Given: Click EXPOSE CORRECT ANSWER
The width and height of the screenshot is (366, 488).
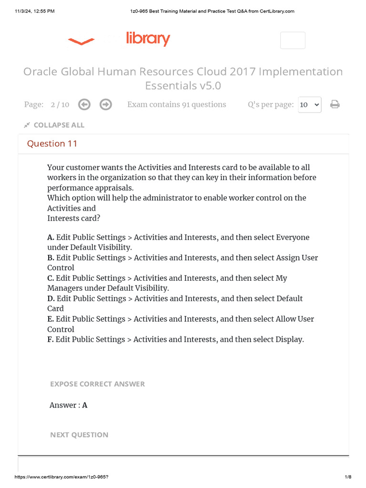Looking at the screenshot, I should point(97,384).
